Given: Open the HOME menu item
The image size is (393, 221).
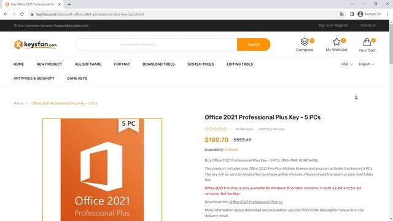Looking at the screenshot, I should tap(18, 64).
